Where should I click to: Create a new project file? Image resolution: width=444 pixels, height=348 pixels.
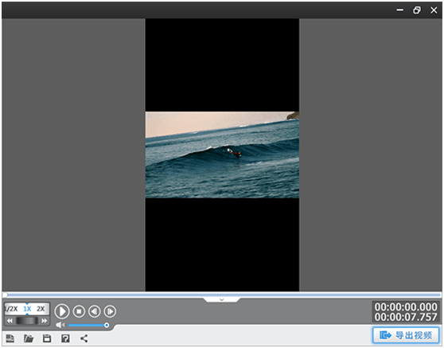pyautogui.click(x=10, y=338)
